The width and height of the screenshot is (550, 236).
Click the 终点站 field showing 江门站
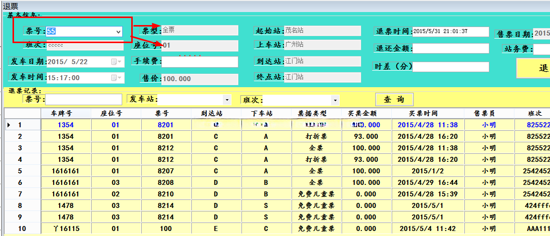[x=323, y=77]
